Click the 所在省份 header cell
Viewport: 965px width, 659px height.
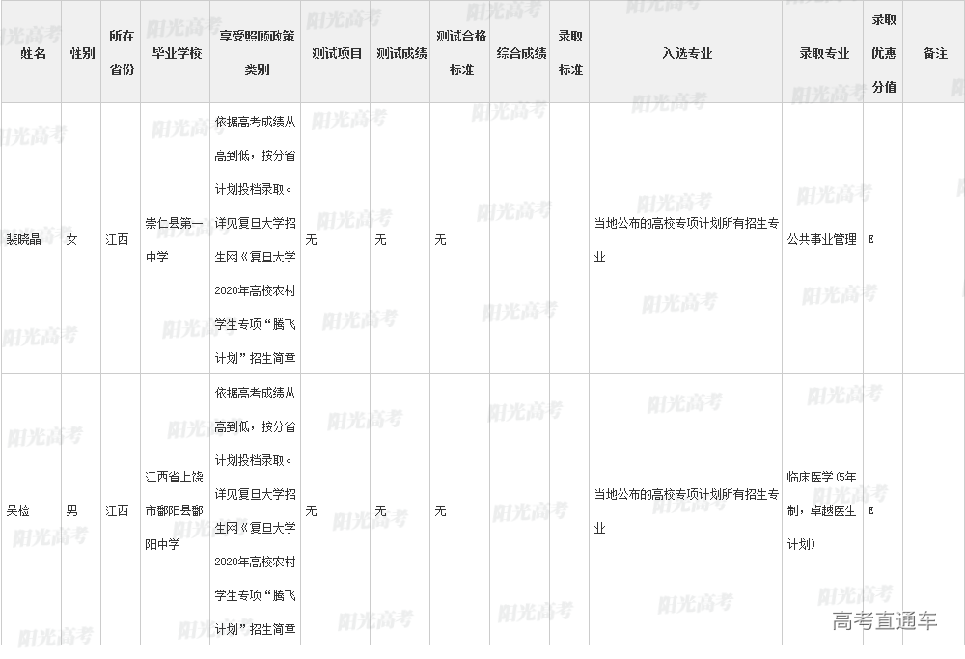121,54
